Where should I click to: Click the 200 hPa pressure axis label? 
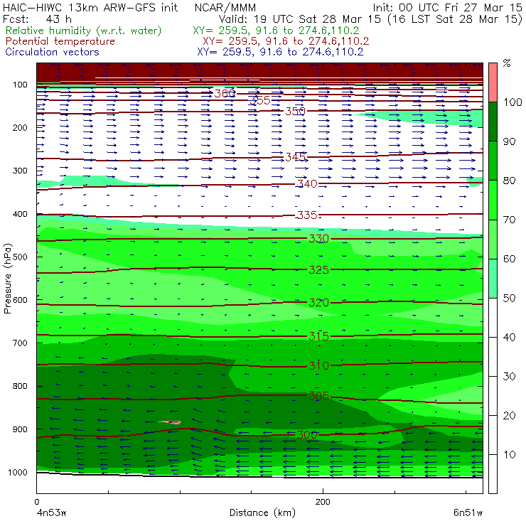(20, 127)
